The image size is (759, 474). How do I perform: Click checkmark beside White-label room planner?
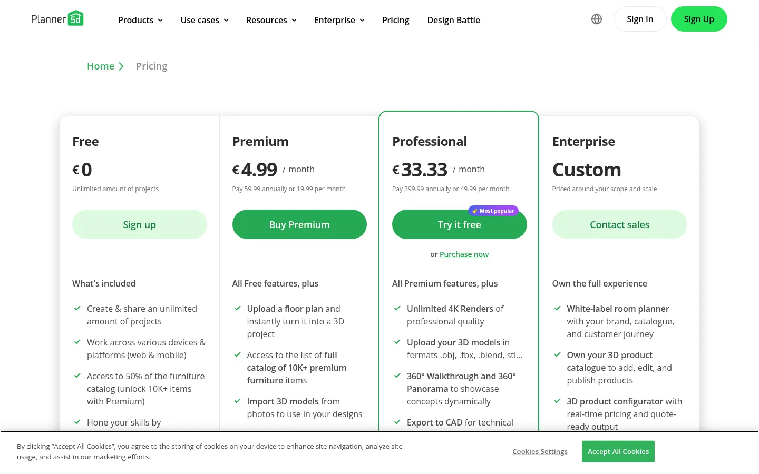pos(557,308)
